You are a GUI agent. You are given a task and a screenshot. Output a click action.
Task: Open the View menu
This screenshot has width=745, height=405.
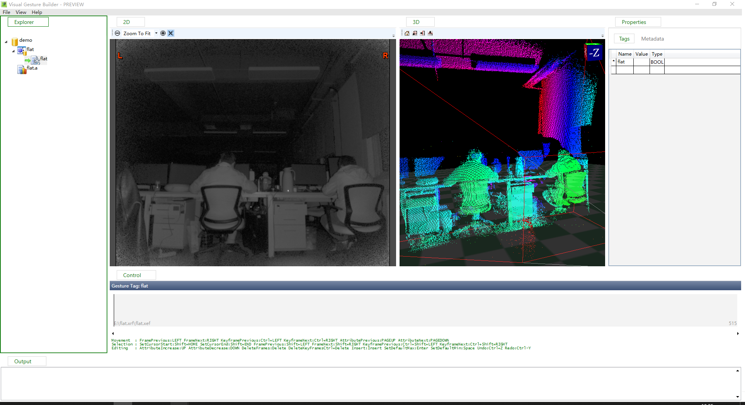(21, 12)
